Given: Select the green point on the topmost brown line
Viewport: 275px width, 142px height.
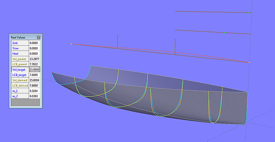Looking at the screenshot, I should click(248, 13).
